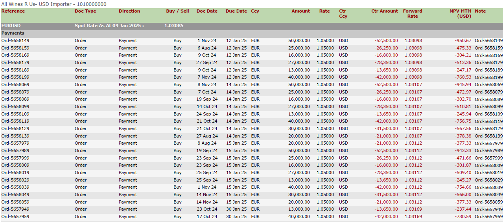Click the Ord-5657959 note in last row
The height and width of the screenshot is (222, 503).
coord(489,216)
